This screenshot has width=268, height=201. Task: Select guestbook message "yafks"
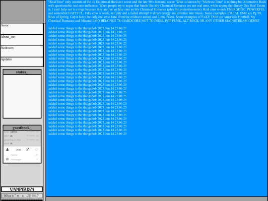click(x=14, y=132)
